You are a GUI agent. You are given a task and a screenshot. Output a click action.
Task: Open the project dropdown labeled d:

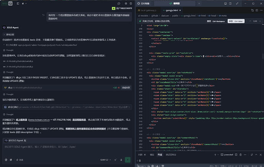[x=24, y=3]
